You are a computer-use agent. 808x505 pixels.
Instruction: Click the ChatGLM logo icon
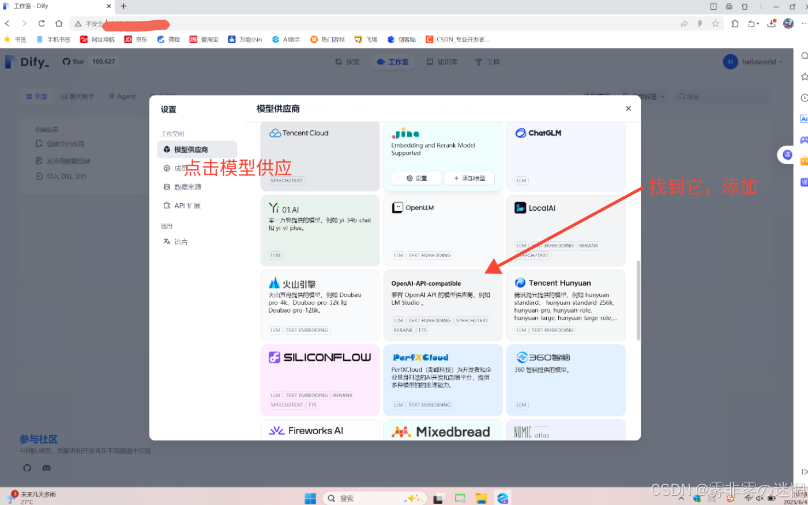tap(521, 133)
